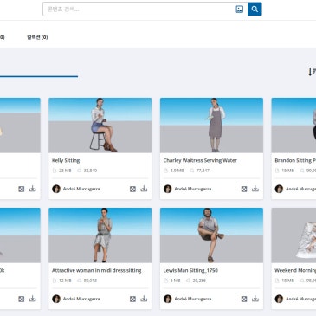Viewport: 316px width, 316px height.
Task: Visit André Murrugarra profile on Kelly Sitting card
Action: tap(81, 189)
